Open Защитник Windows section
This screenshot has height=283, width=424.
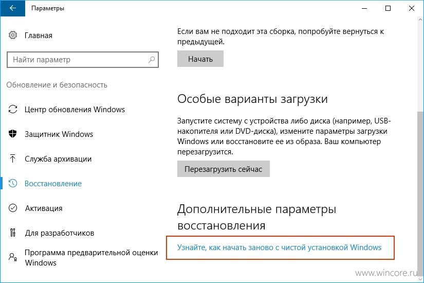click(59, 134)
